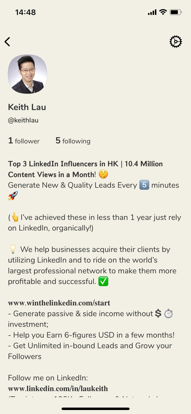
Task: Tap the green checkmark emoji
Action: point(103,281)
